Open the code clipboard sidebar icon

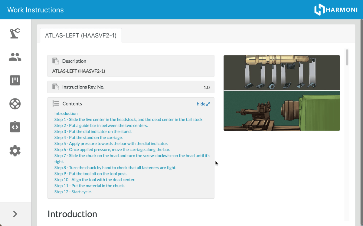(x=15, y=127)
